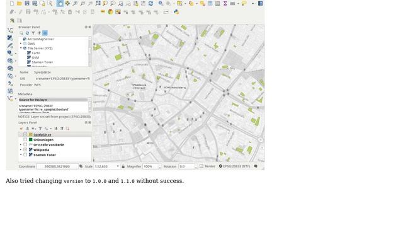This screenshot has height=227, width=403.
Task: Click the Zoom Full extent icon
Action: point(98,3)
